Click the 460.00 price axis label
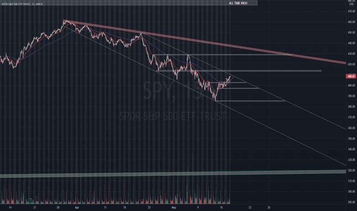 352,22
